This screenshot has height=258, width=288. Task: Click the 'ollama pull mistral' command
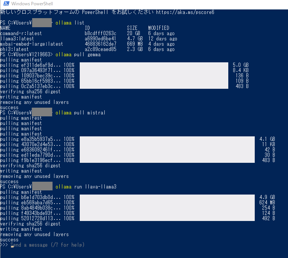[x=81, y=113]
